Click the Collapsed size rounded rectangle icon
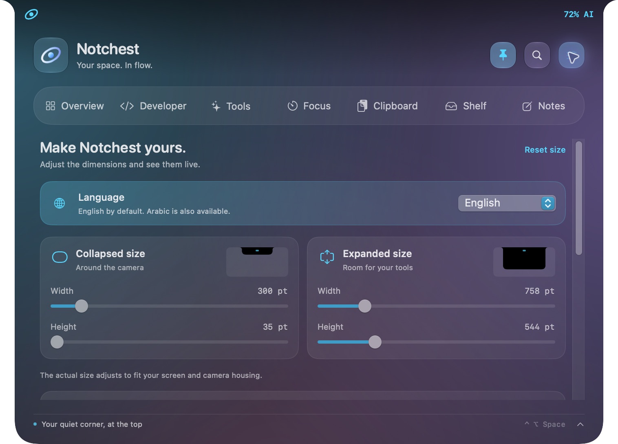The height and width of the screenshot is (444, 618). 60,257
